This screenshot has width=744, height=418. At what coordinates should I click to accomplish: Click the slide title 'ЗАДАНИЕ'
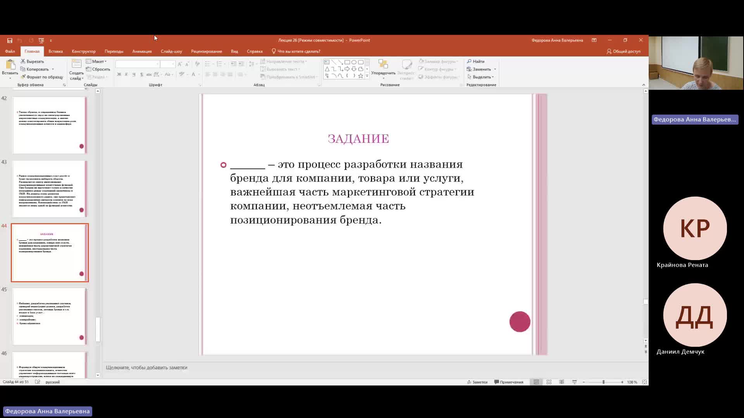[x=358, y=139]
